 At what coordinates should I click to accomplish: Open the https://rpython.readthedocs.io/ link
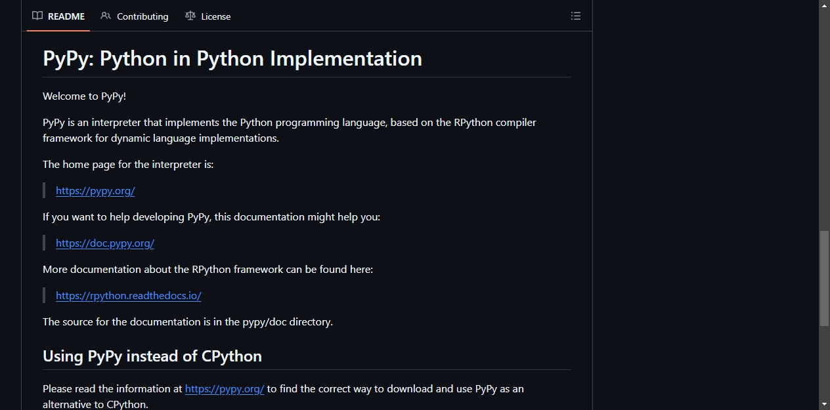click(129, 296)
